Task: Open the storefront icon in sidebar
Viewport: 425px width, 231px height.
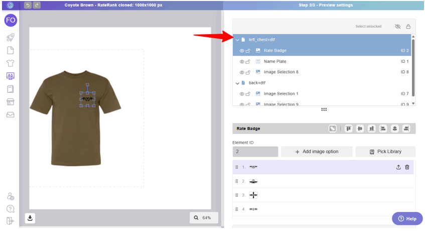Action: point(10,102)
